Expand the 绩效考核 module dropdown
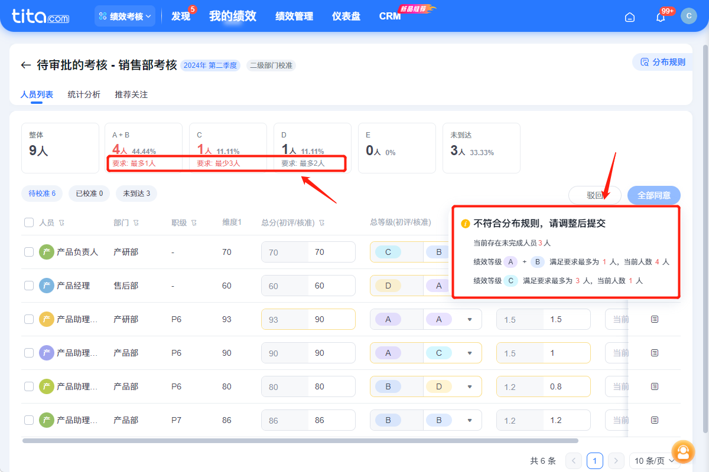Screen dimensions: 709x472 [x=125, y=17]
